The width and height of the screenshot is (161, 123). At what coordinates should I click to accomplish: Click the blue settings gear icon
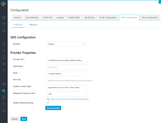click(x=4, y=91)
